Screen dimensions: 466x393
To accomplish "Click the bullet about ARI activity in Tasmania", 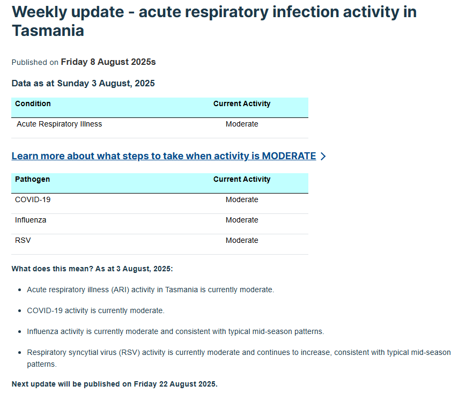I will point(150,290).
